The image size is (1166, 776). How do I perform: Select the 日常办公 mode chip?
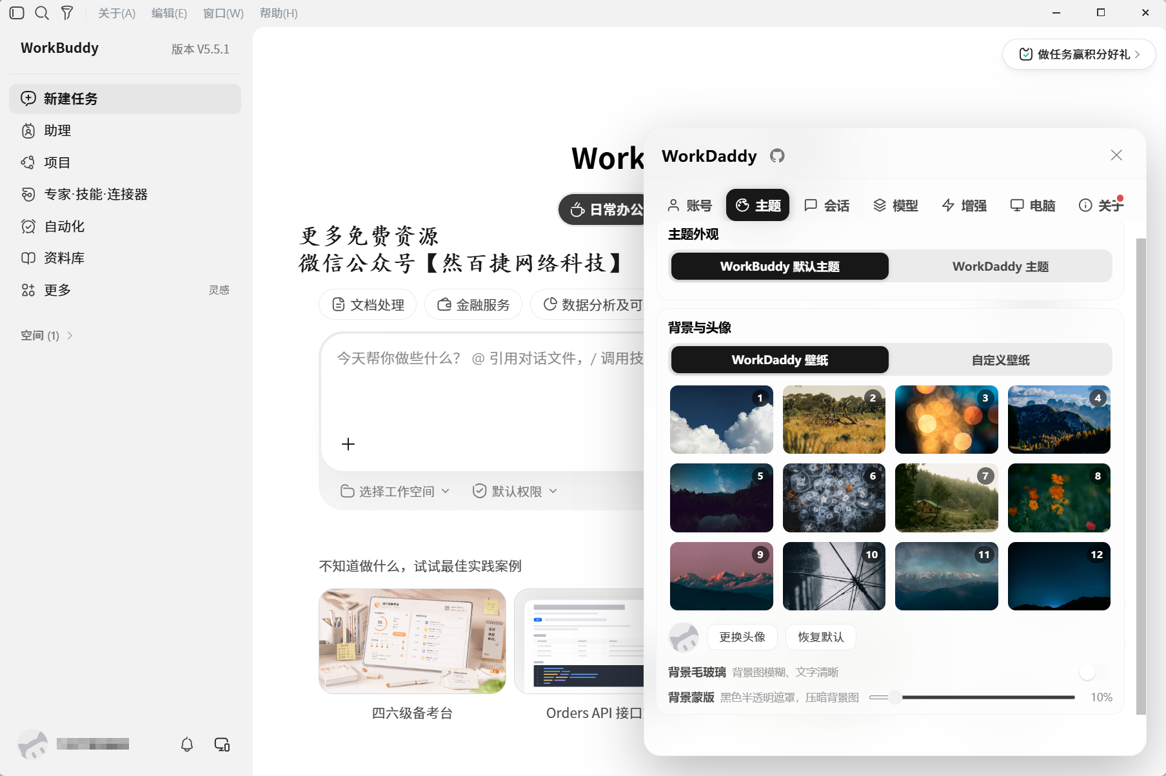603,209
